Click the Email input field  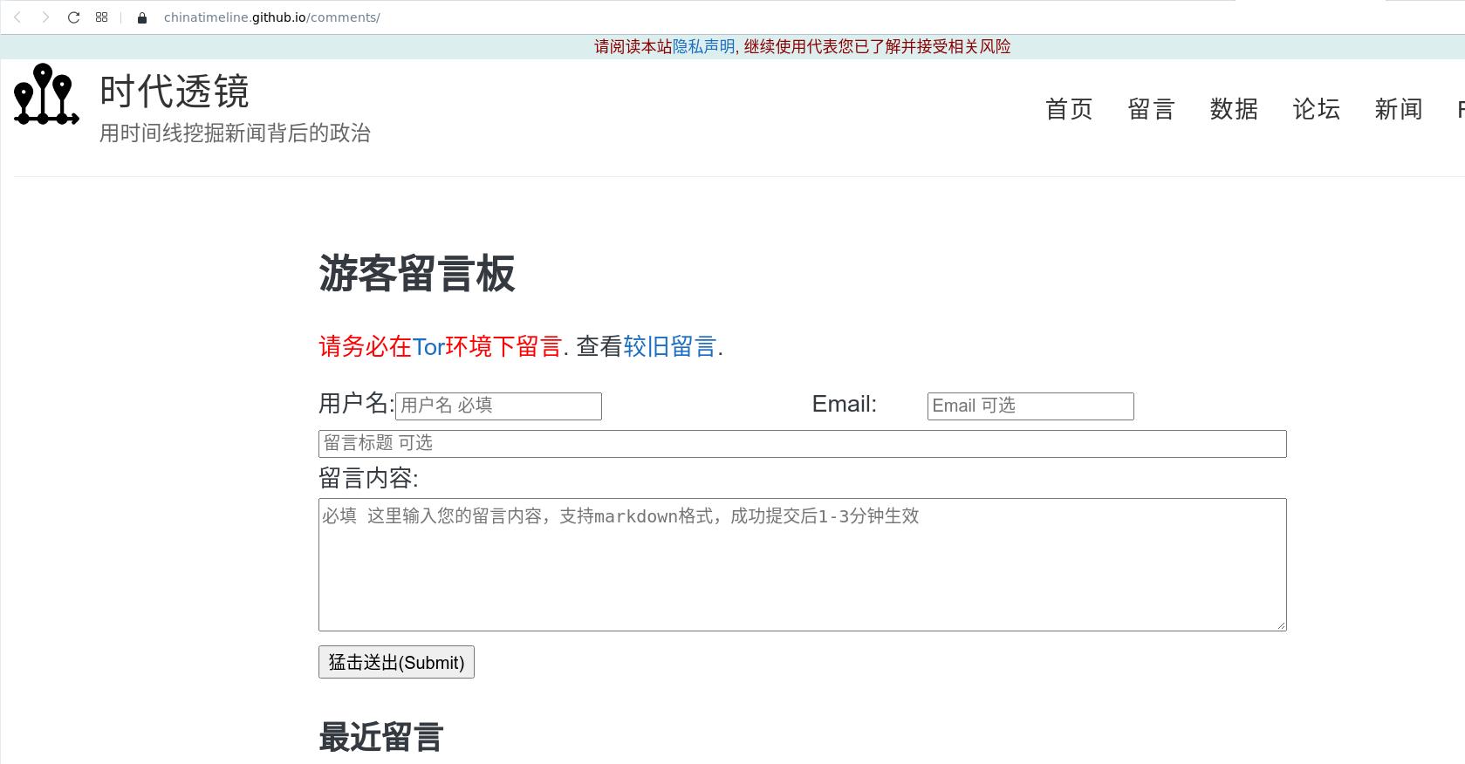pos(1030,406)
